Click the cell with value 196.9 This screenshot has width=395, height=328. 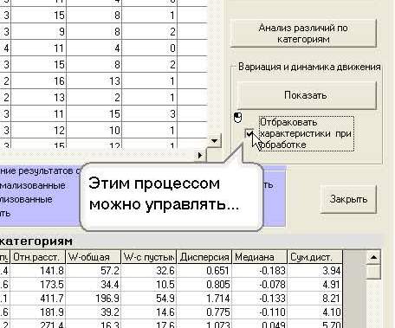point(93,299)
